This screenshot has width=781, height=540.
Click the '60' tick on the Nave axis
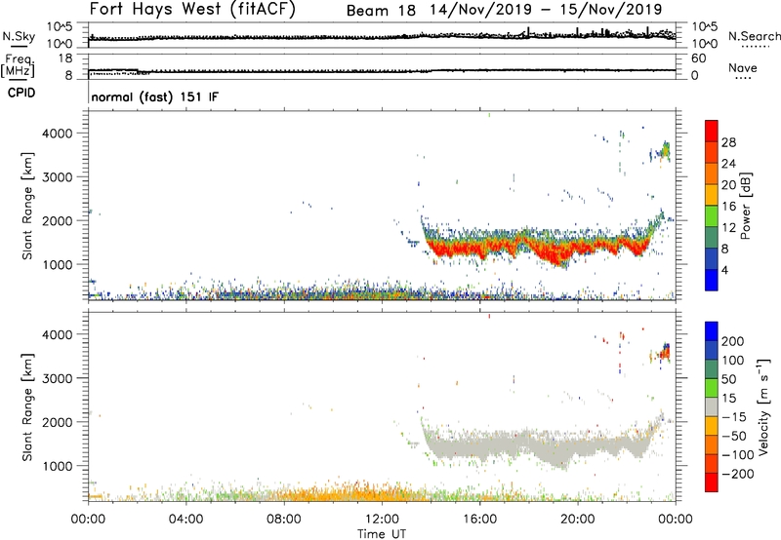[698, 58]
